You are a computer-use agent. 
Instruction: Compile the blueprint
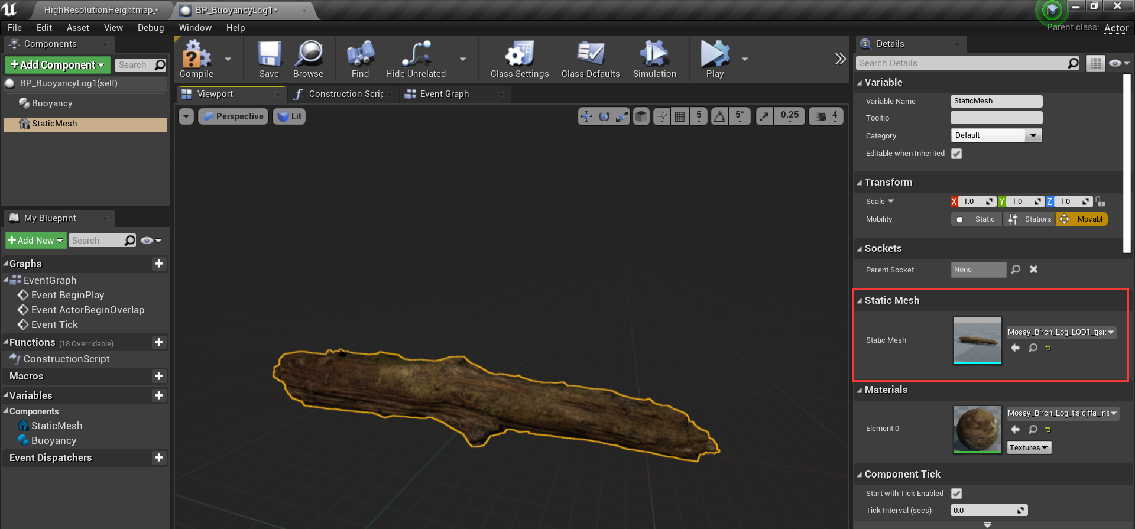tap(196, 59)
